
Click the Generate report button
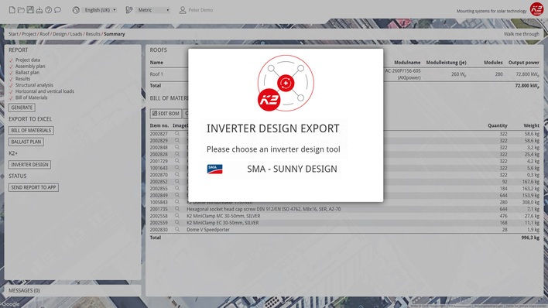22,108
